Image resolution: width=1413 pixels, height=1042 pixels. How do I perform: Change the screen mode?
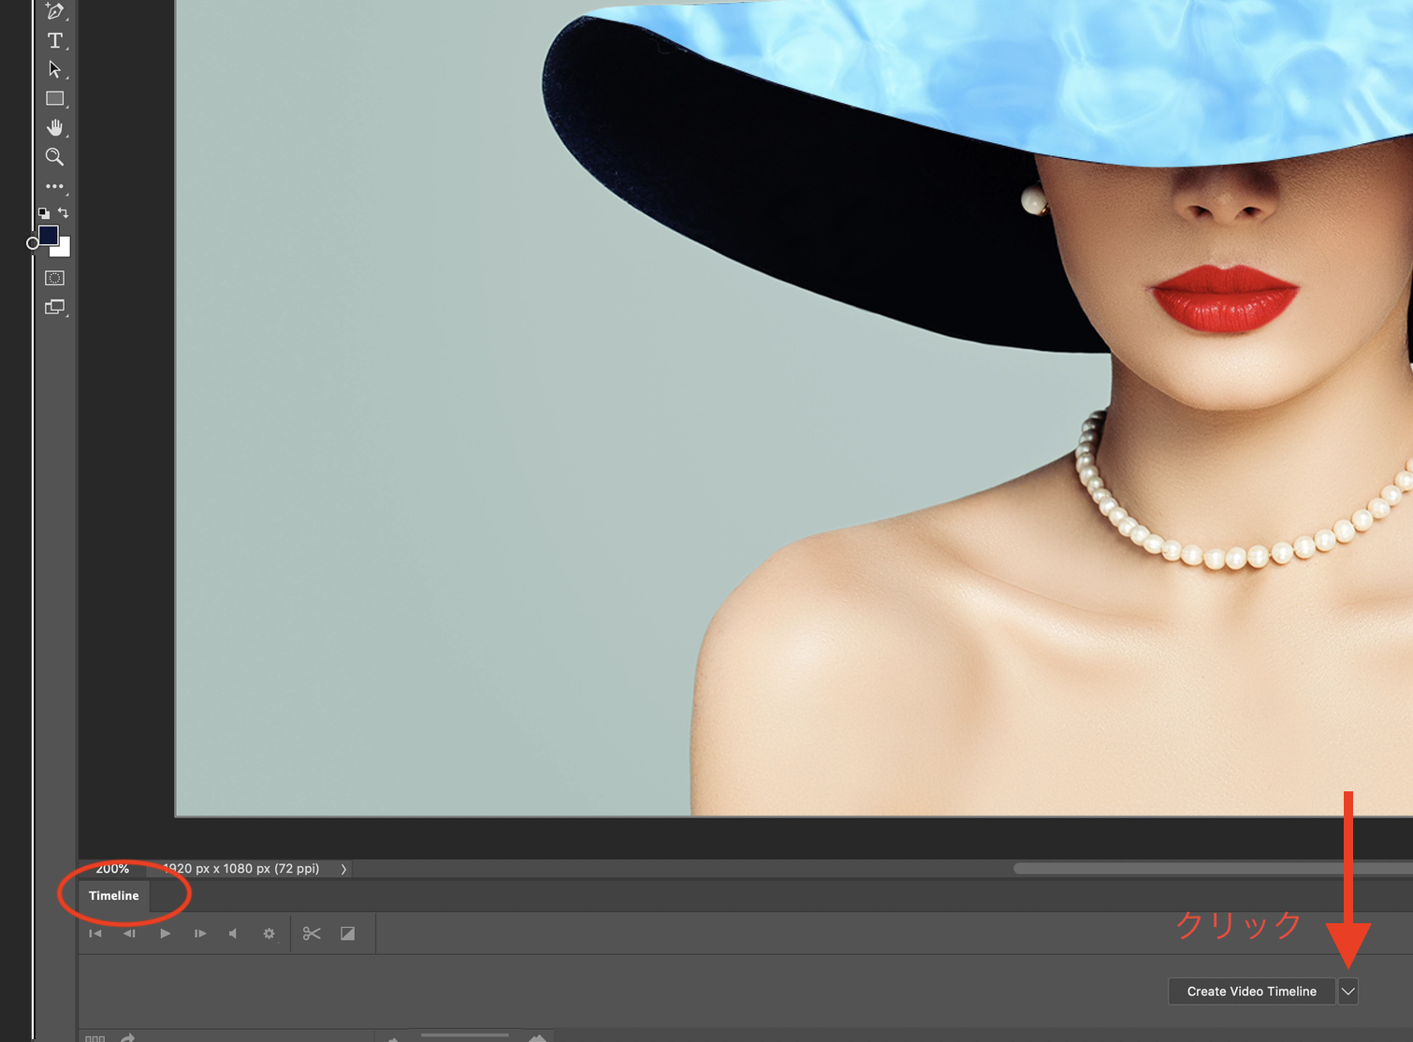point(55,307)
